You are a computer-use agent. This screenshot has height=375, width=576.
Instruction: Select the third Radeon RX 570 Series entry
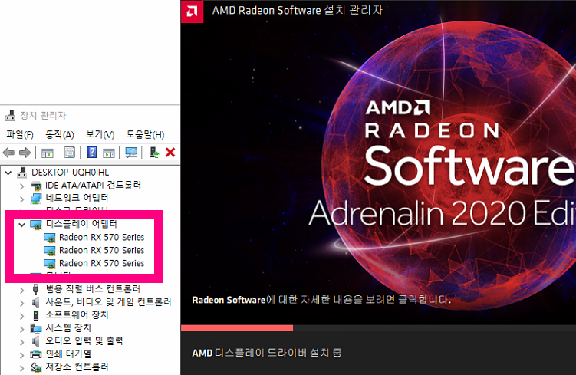(x=101, y=263)
